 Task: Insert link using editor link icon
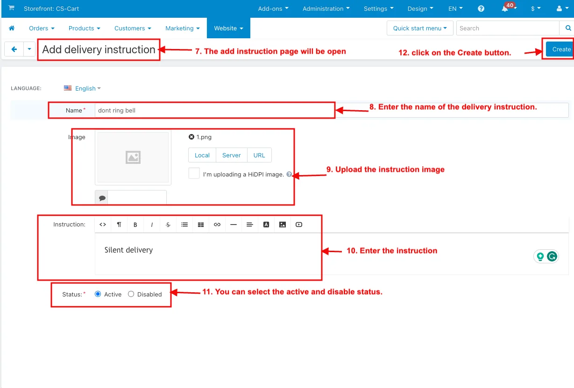[217, 225]
